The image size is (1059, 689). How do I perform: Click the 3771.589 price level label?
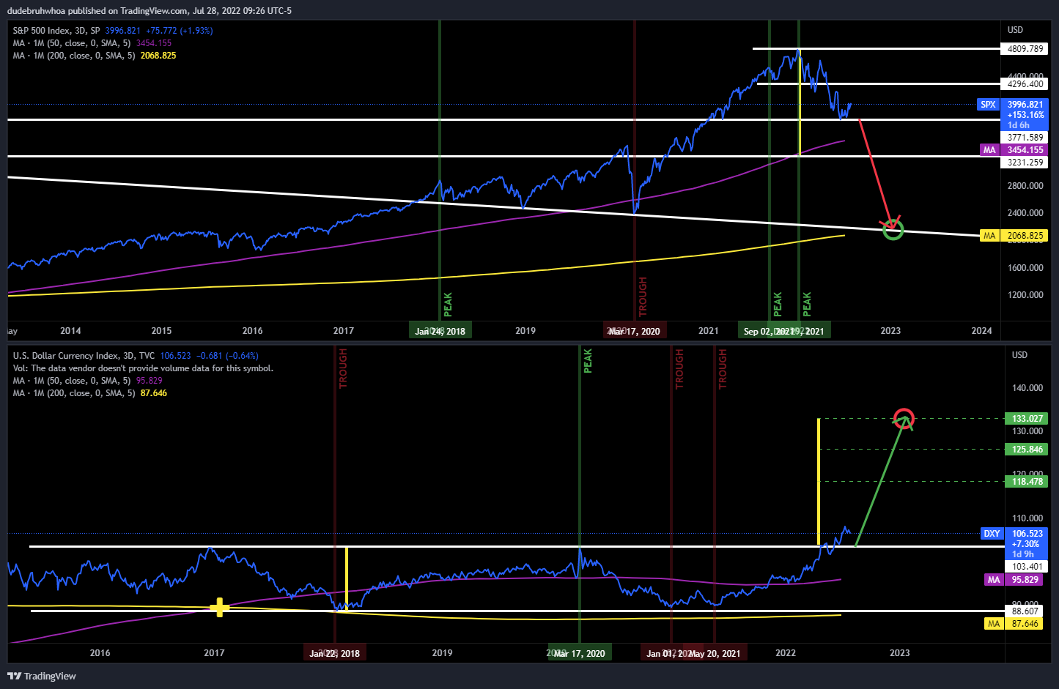click(1025, 138)
